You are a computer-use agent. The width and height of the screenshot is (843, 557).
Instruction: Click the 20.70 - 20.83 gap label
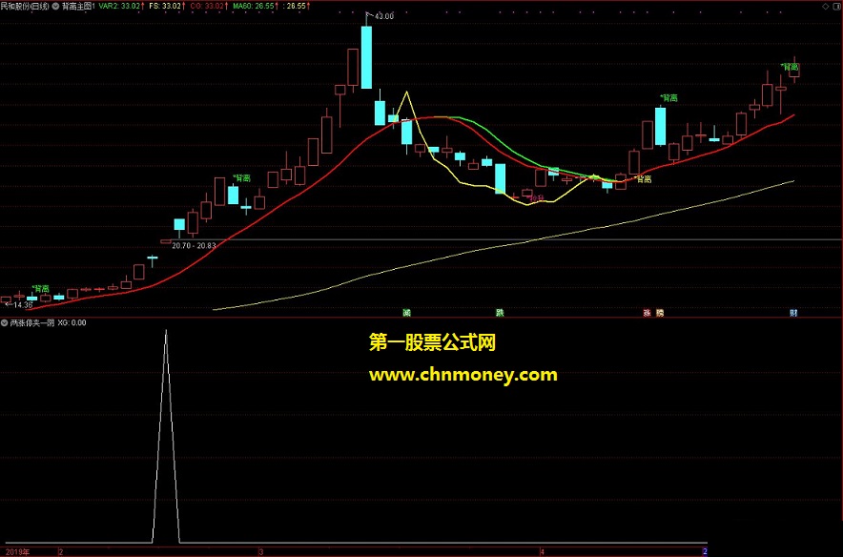[194, 245]
